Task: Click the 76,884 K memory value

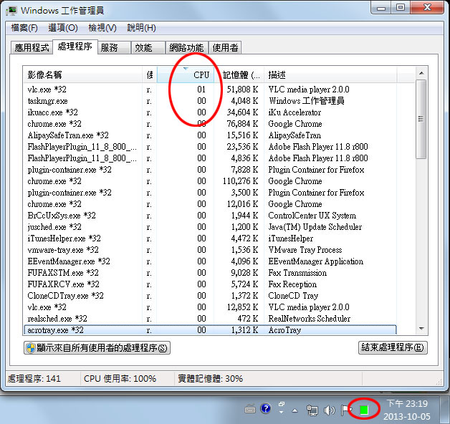Action: (242, 124)
